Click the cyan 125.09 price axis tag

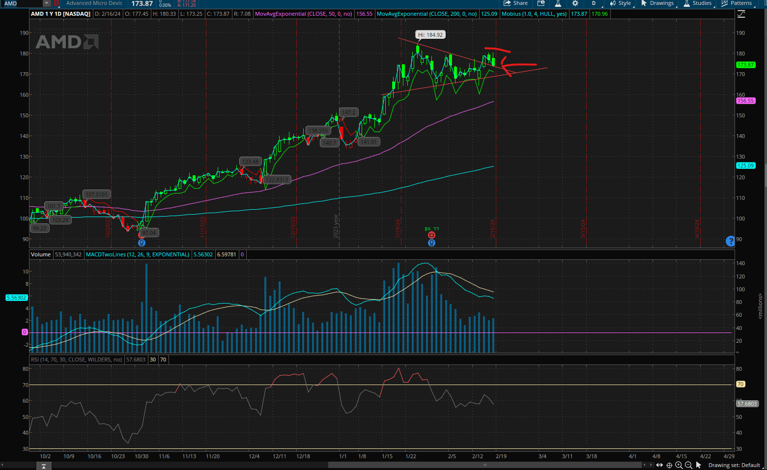click(745, 166)
